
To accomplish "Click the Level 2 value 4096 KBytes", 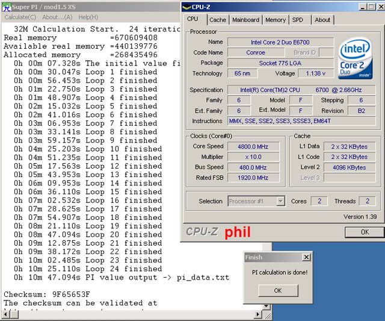I will (350, 167).
